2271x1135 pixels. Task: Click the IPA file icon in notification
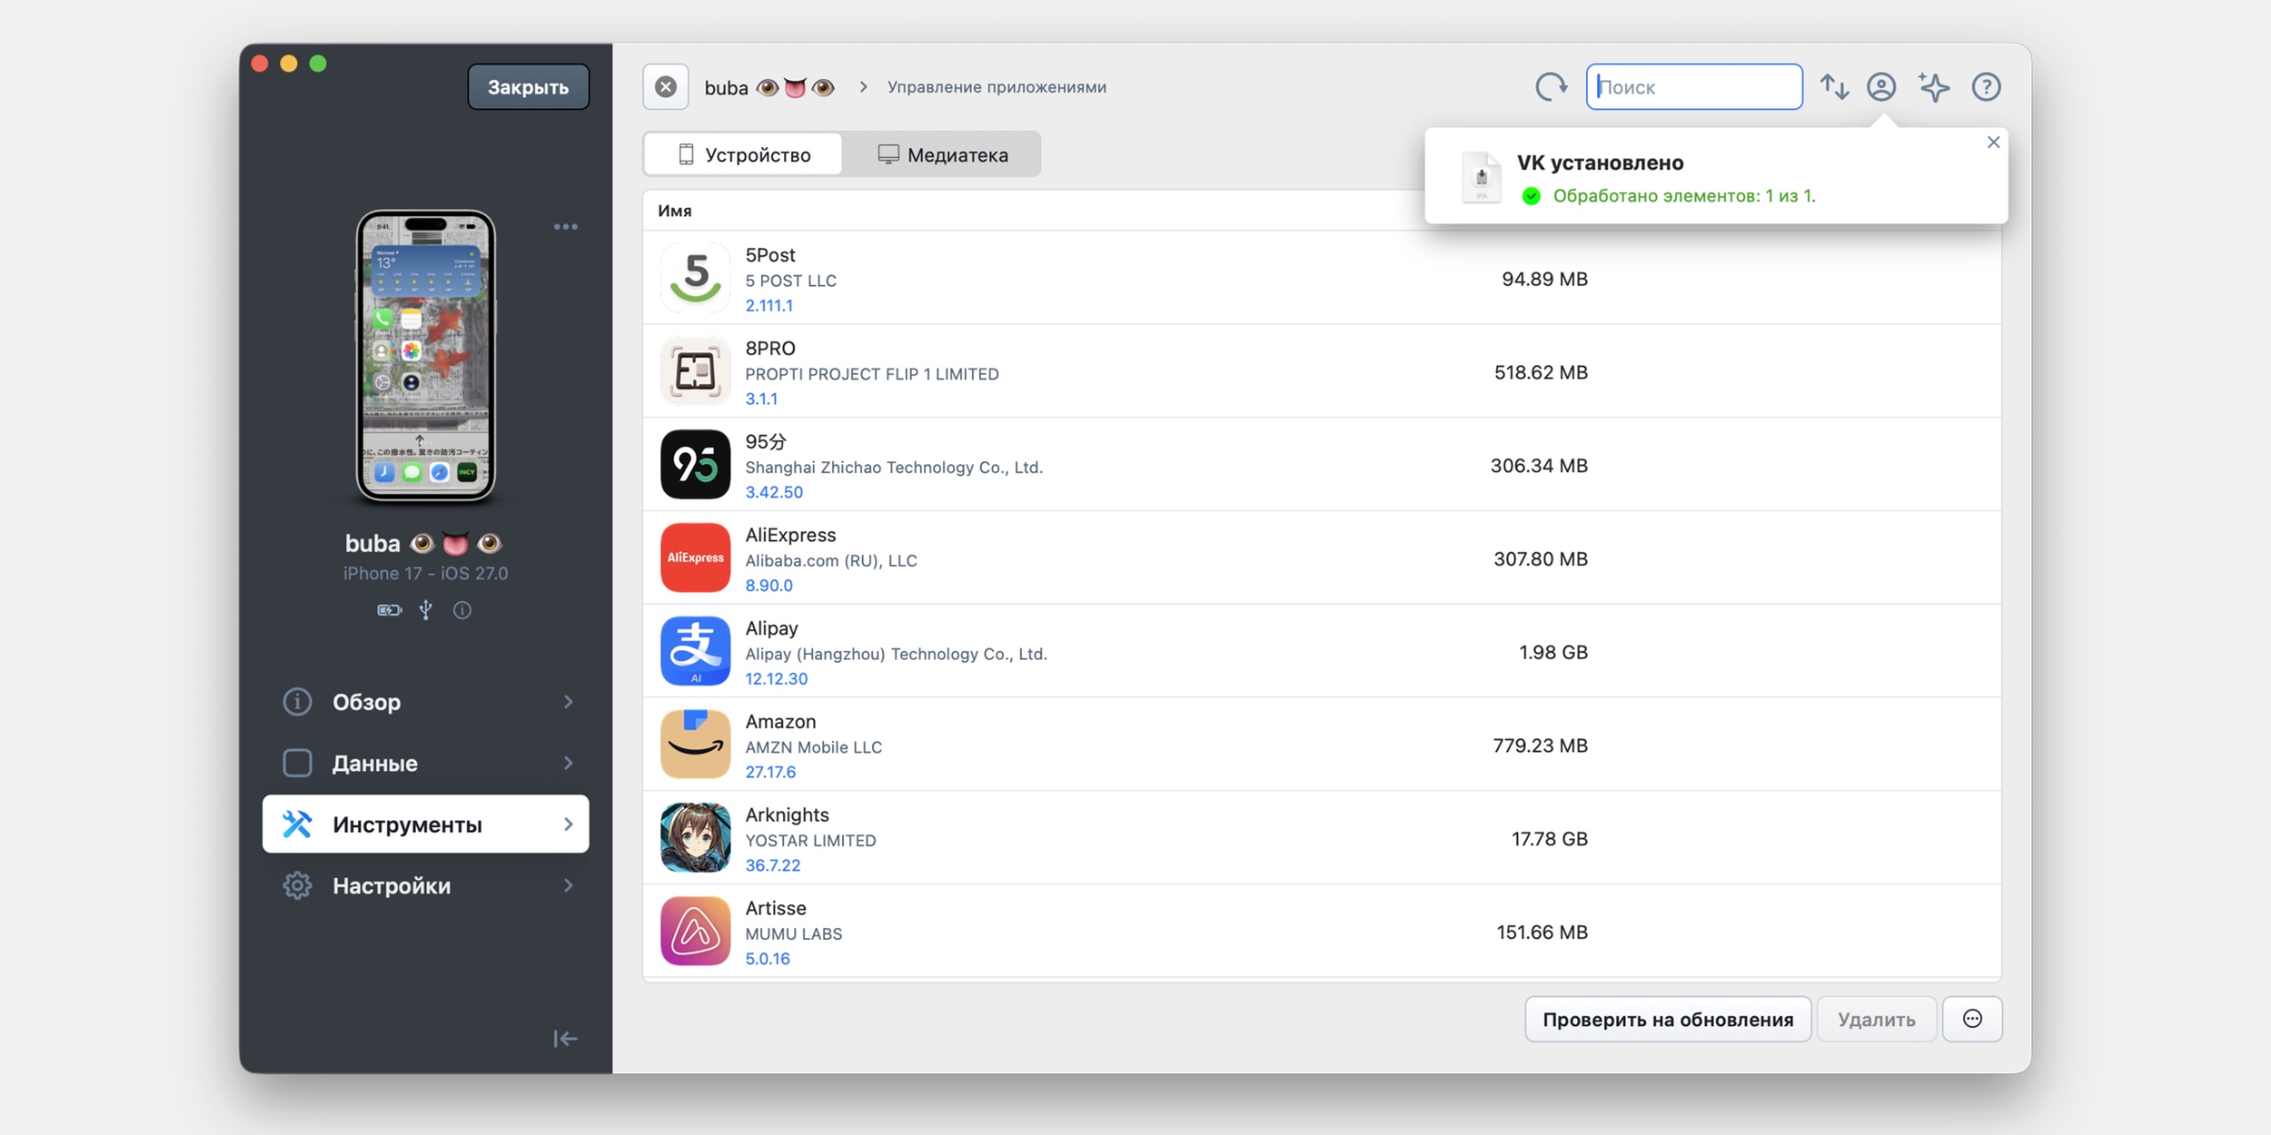click(x=1482, y=177)
